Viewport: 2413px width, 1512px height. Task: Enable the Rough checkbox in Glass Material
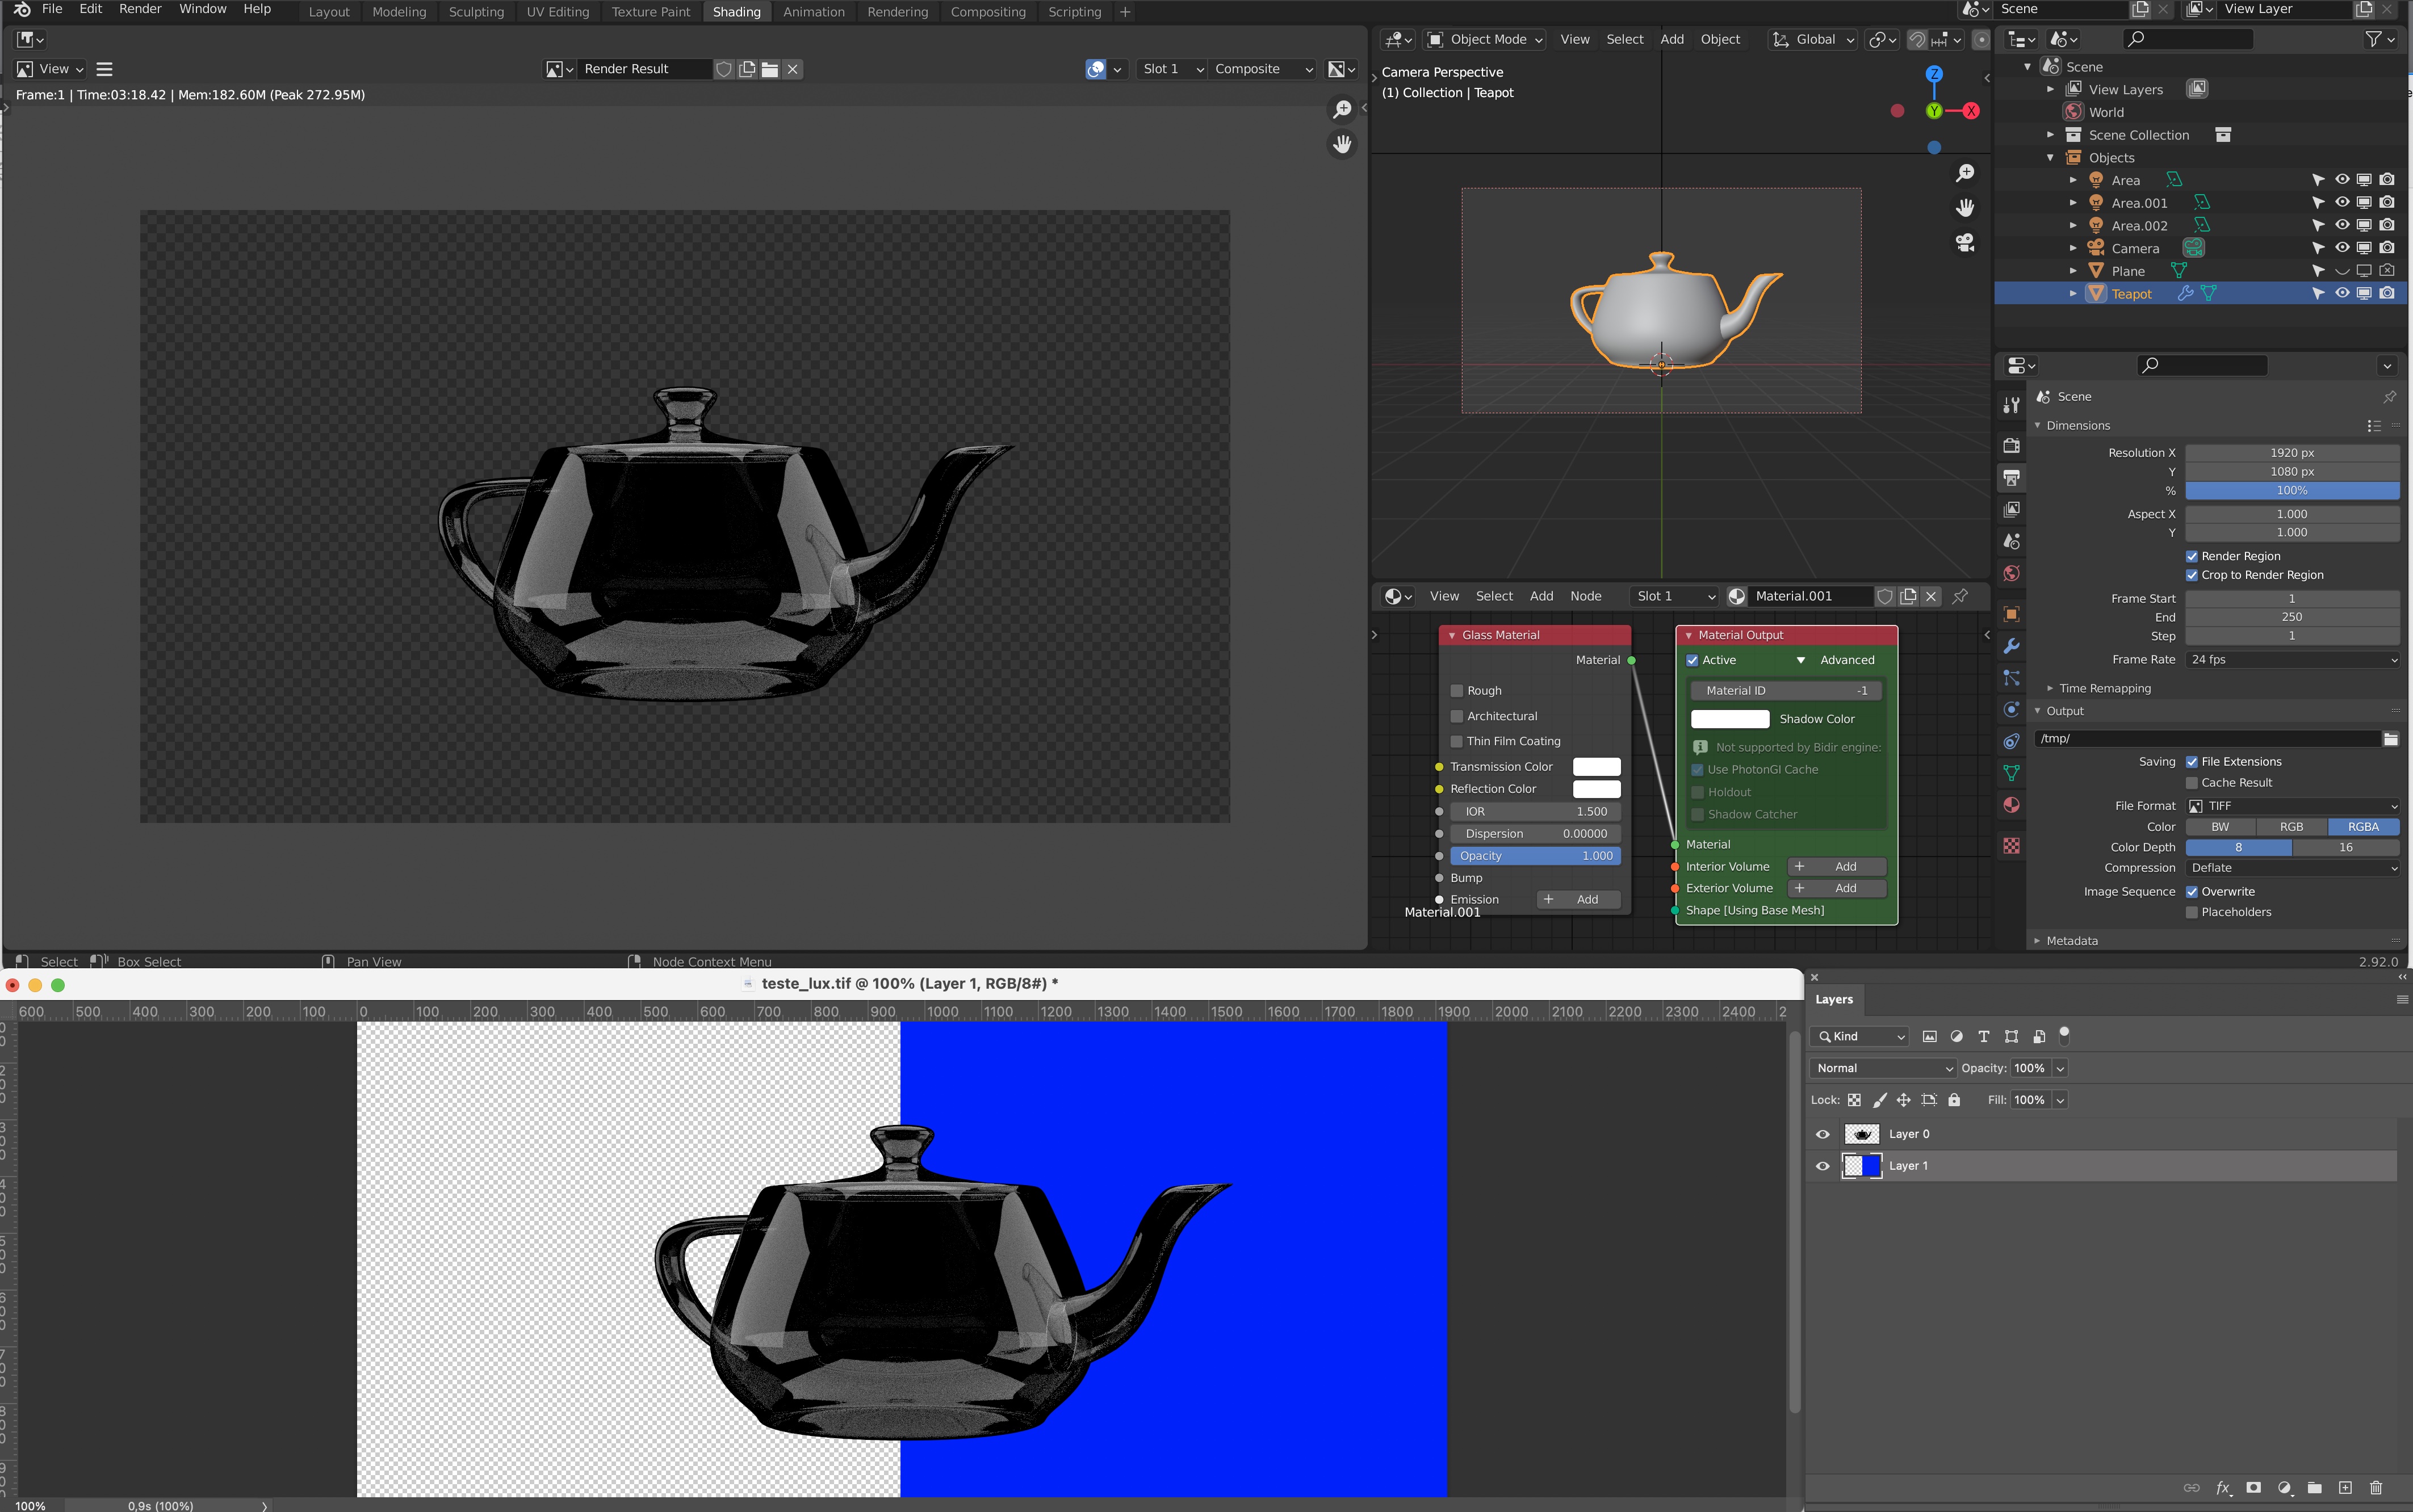[1457, 691]
